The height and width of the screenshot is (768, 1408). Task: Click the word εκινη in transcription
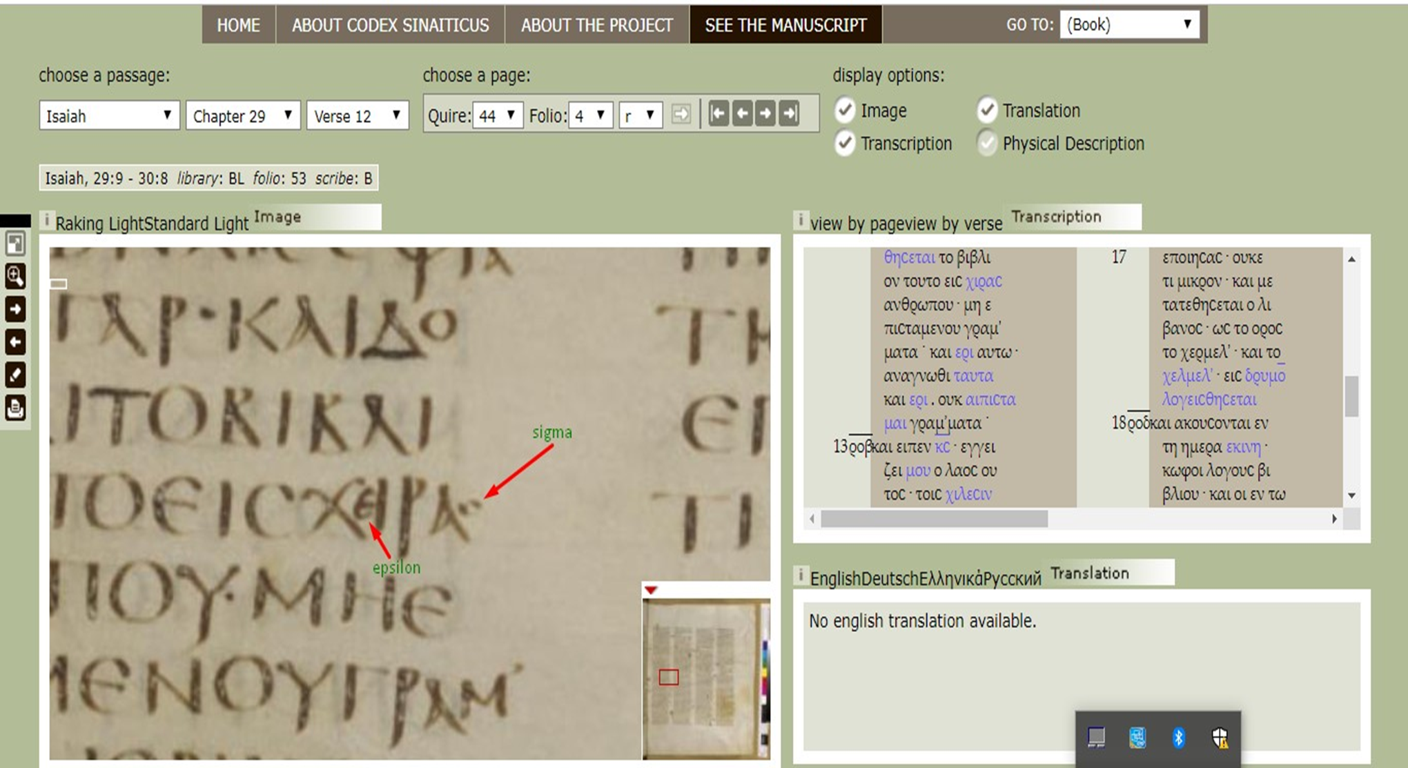tap(1244, 447)
